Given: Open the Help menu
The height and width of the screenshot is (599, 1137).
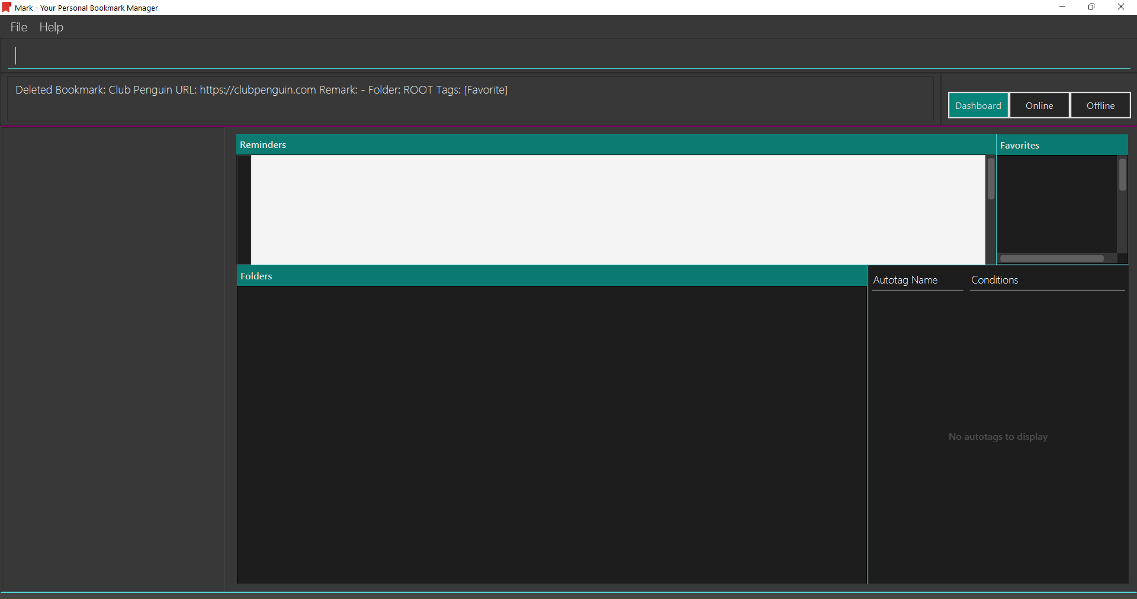Looking at the screenshot, I should pyautogui.click(x=52, y=27).
